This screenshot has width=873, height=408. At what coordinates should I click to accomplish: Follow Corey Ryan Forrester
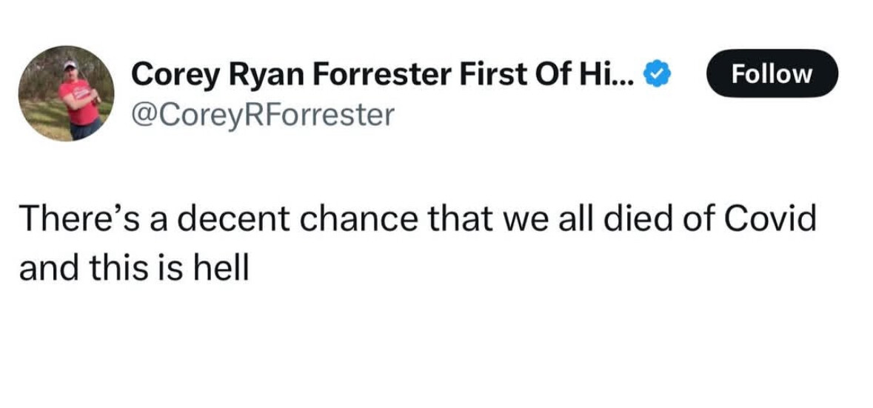[x=772, y=74]
